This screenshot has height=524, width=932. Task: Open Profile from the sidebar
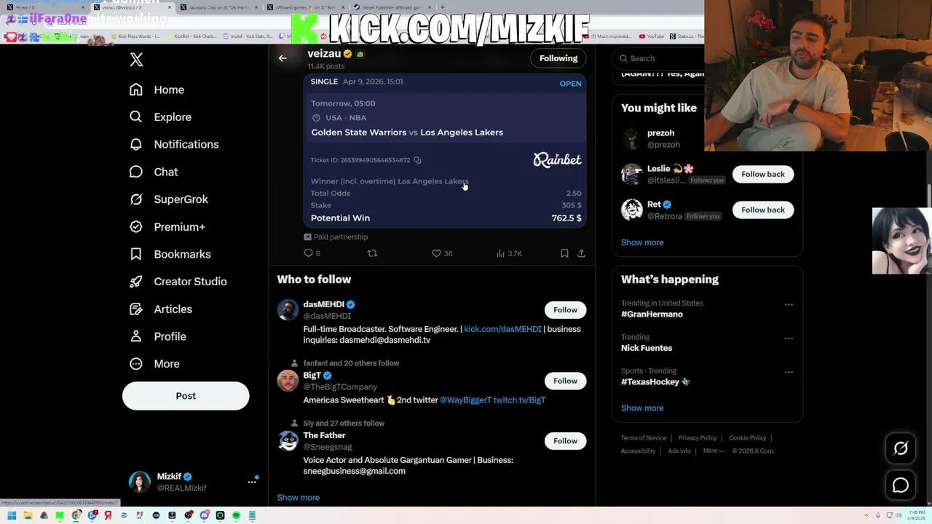coord(157,336)
